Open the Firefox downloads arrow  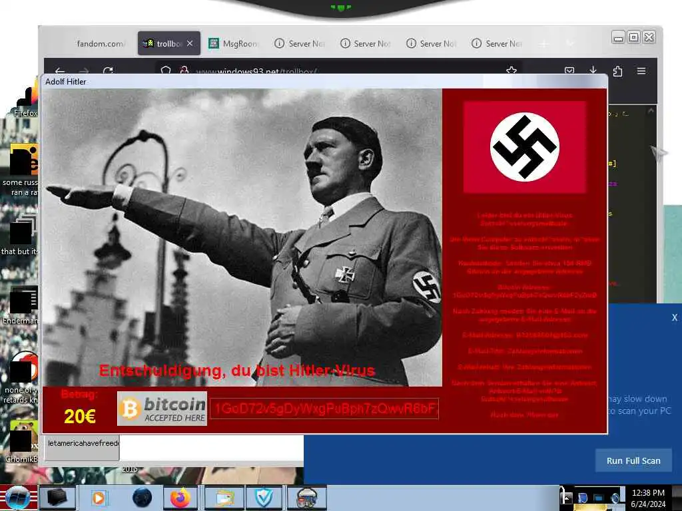click(x=593, y=71)
